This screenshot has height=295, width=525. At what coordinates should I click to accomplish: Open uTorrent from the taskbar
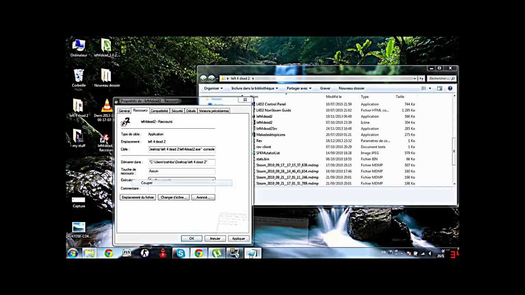click(217, 254)
